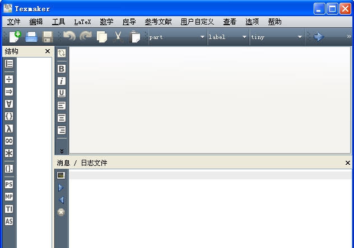354x248 pixels.
Task: Click inside the main editor area
Action: [209, 101]
